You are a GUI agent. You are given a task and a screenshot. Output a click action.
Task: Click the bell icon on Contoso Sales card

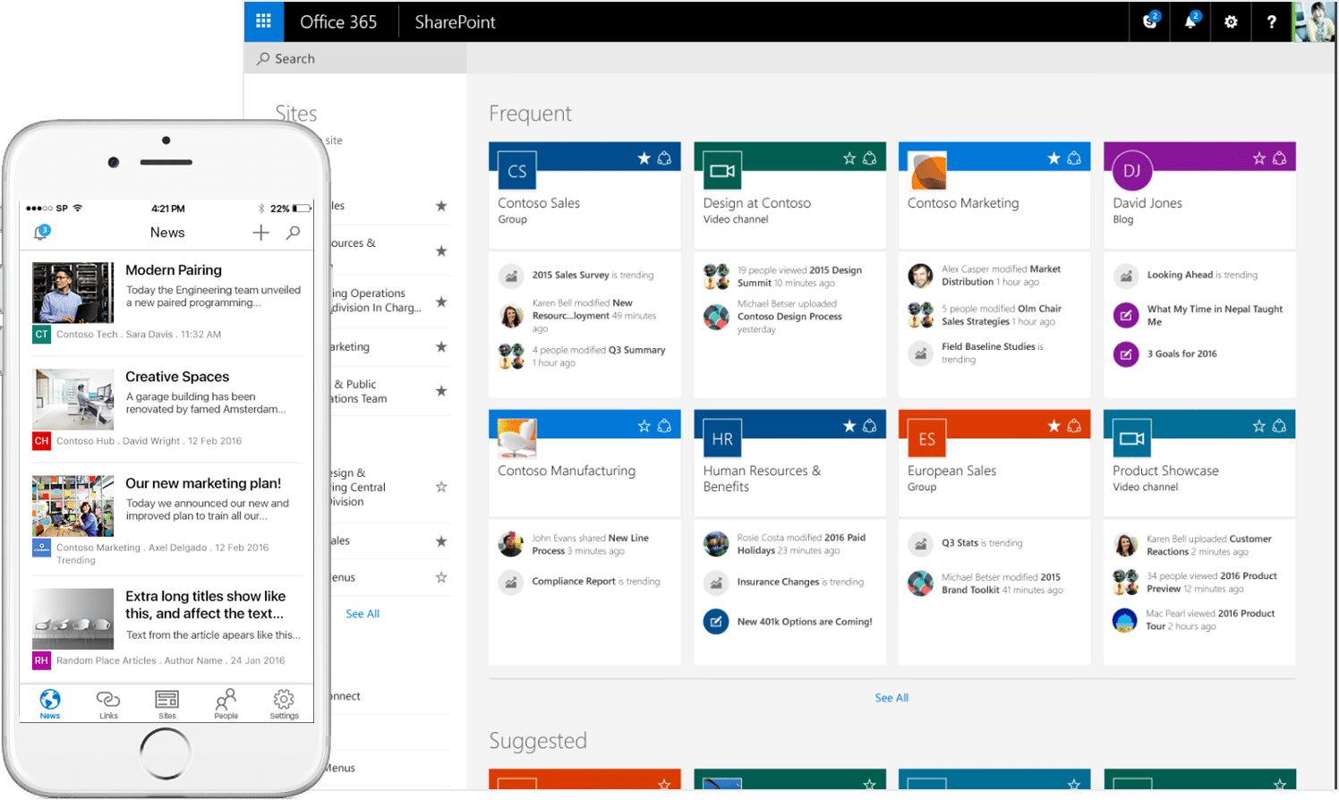(x=664, y=158)
